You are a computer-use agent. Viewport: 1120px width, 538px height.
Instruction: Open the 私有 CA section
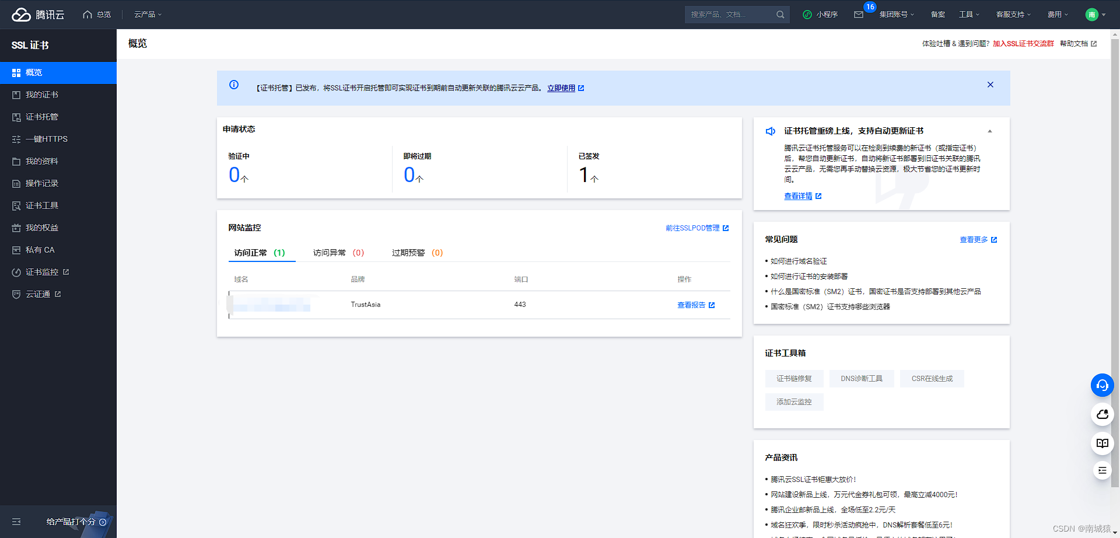(x=40, y=249)
